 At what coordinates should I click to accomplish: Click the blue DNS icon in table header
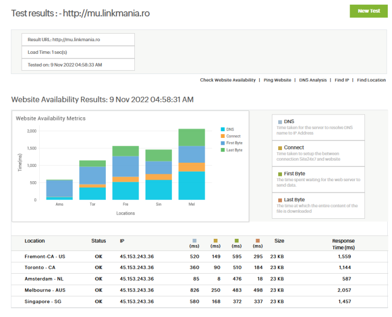coord(194,240)
